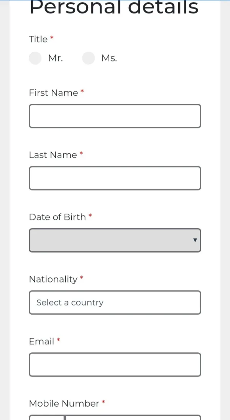Focus the Email input field
Viewport: 230px width, 420px height.
[x=115, y=365]
